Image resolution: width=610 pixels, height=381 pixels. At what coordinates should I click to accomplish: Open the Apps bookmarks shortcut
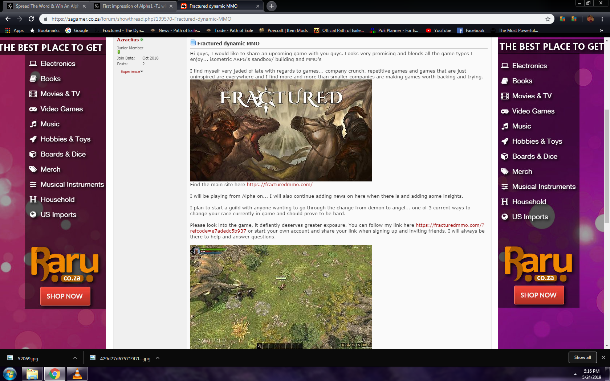tap(15, 30)
